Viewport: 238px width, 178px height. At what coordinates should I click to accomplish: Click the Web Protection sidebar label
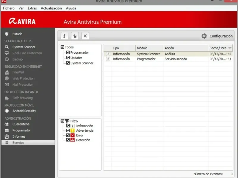tap(24, 78)
